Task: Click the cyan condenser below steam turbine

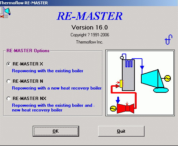Action: (161, 90)
